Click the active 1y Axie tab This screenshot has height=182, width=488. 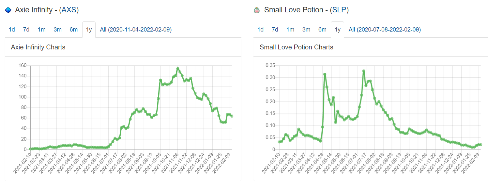click(89, 30)
